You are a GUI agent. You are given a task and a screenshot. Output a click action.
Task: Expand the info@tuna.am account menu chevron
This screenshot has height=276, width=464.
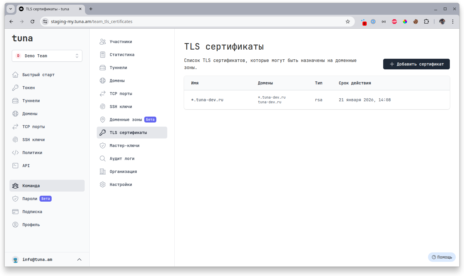79,259
